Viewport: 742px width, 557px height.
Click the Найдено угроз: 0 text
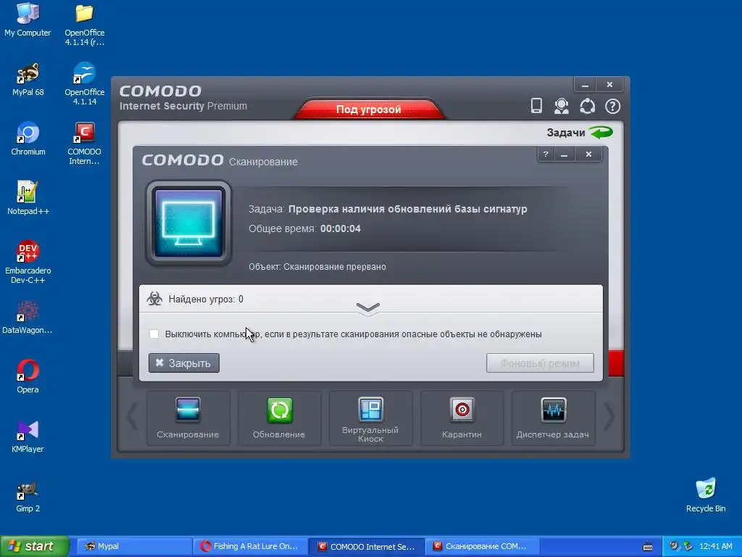pos(206,300)
